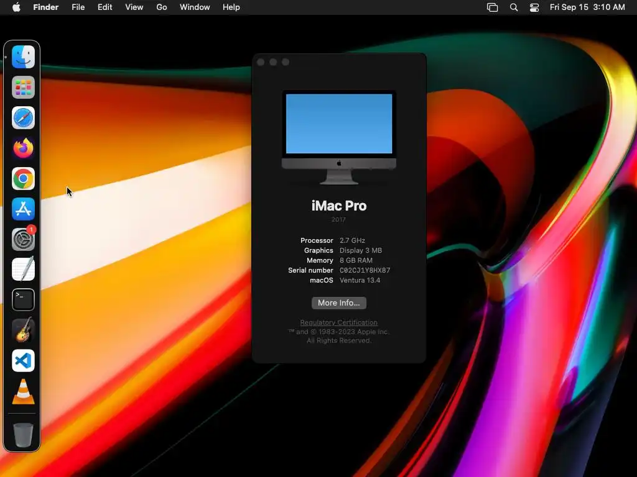Screen dimensions: 637x477
Task: Open the Trash in the Dock
Action: point(23,435)
